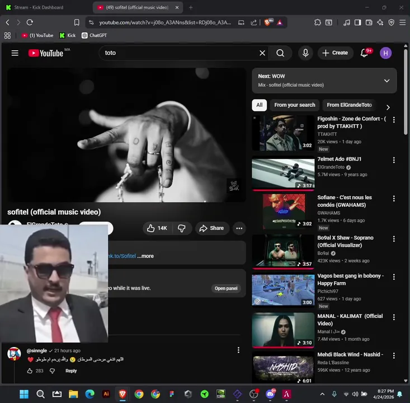Open a new browser tab

point(191,8)
